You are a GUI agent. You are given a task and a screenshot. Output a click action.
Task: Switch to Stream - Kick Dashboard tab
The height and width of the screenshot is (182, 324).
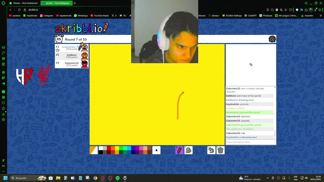[x=23, y=3]
